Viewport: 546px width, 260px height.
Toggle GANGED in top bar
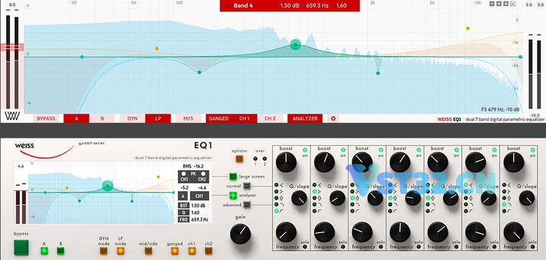tap(219, 118)
